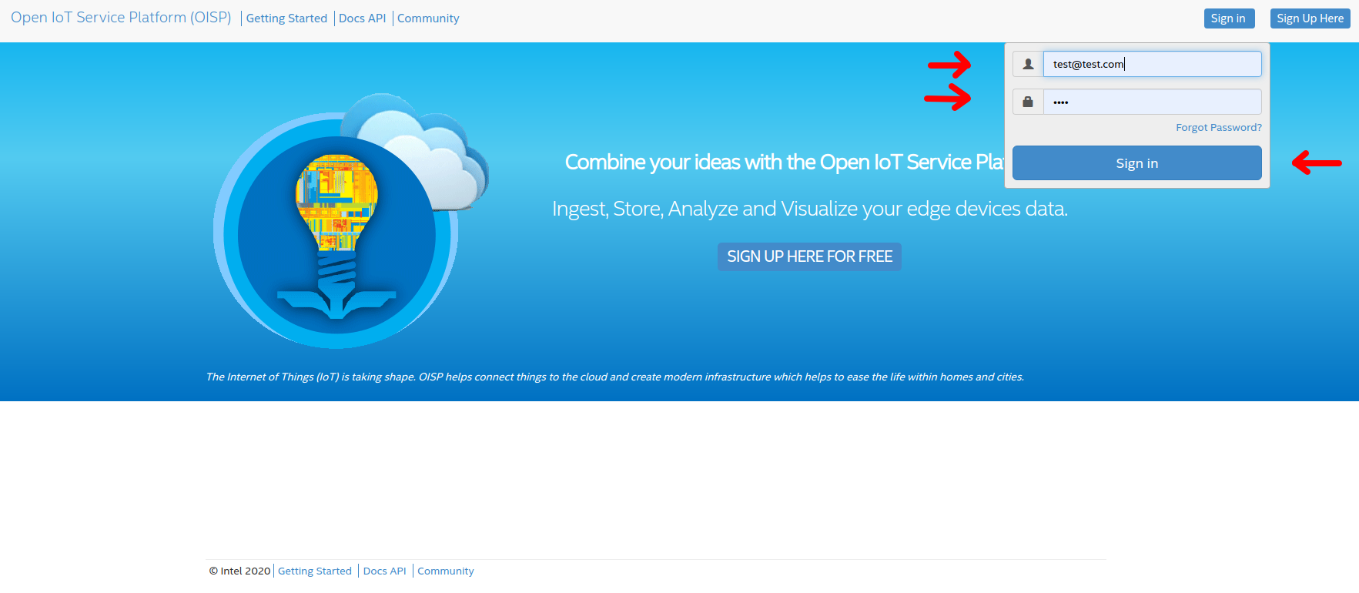Click the user icon beside email field
Screen dimensions: 1359x593
[1028, 64]
